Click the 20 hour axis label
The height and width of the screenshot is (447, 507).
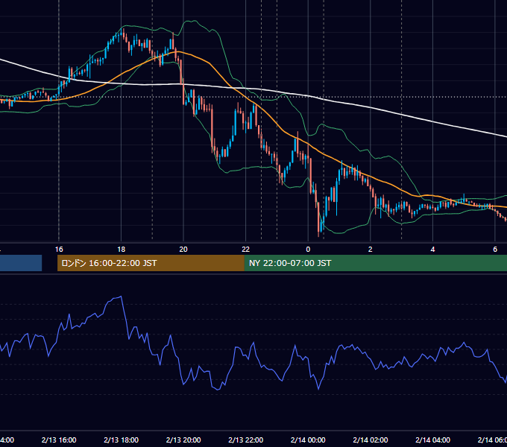pos(183,249)
